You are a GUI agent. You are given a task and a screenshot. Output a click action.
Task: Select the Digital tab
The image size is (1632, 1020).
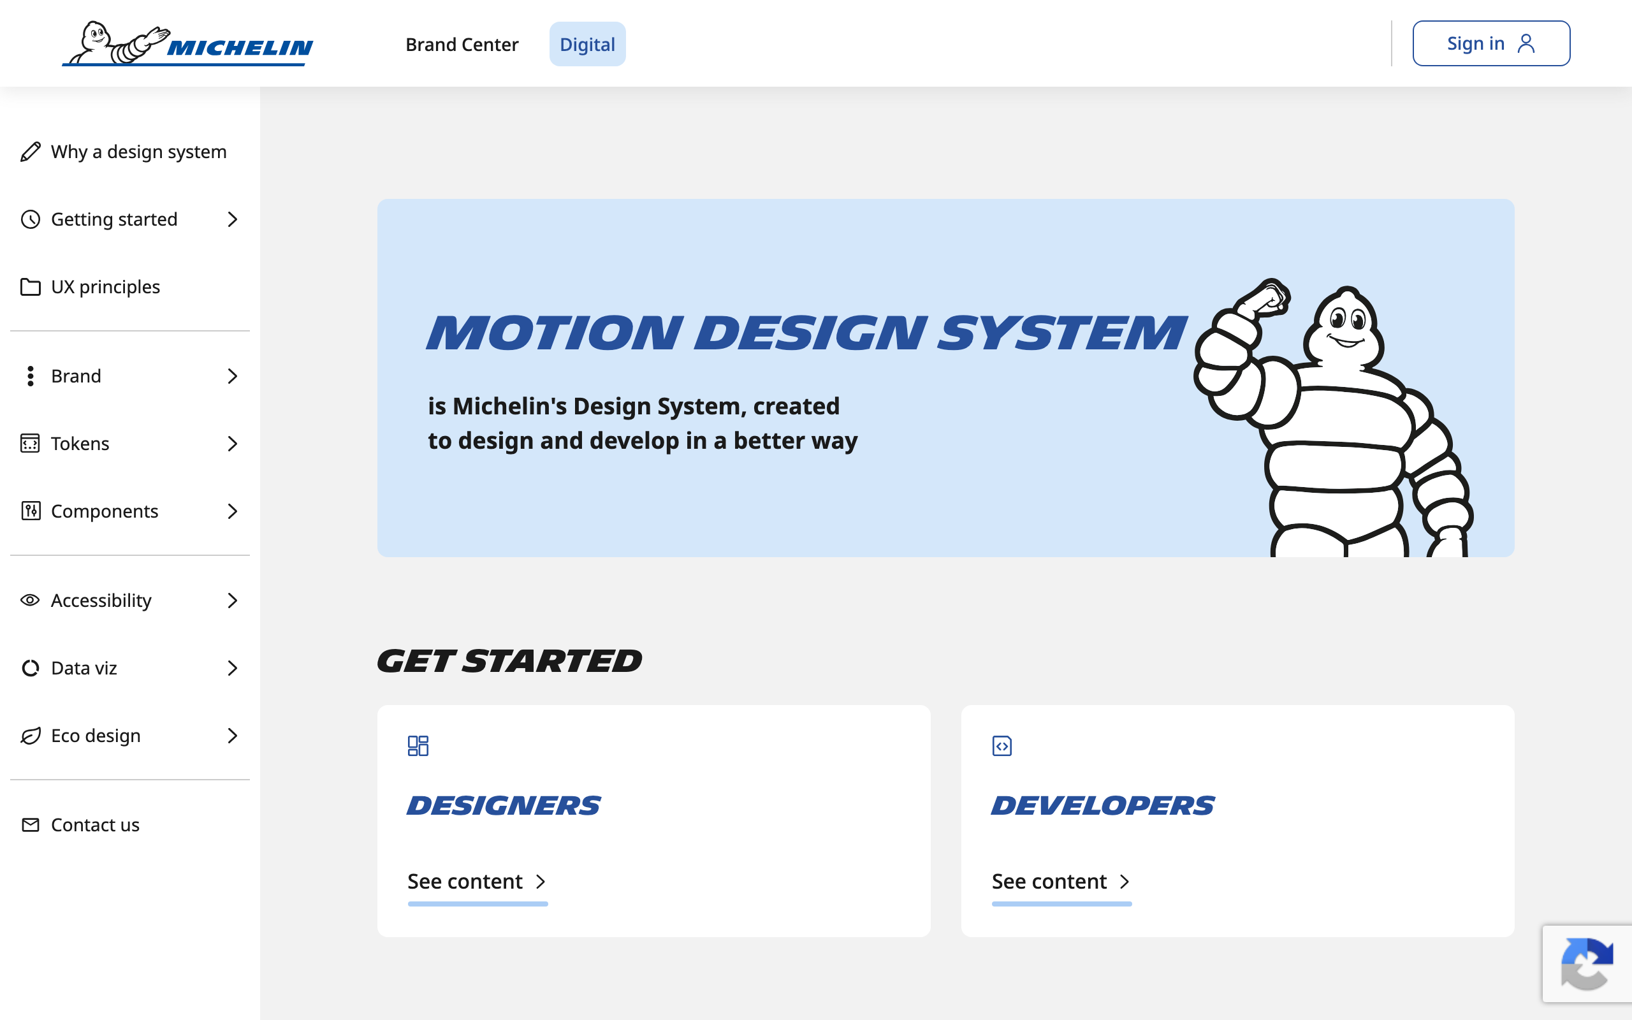[x=587, y=44]
